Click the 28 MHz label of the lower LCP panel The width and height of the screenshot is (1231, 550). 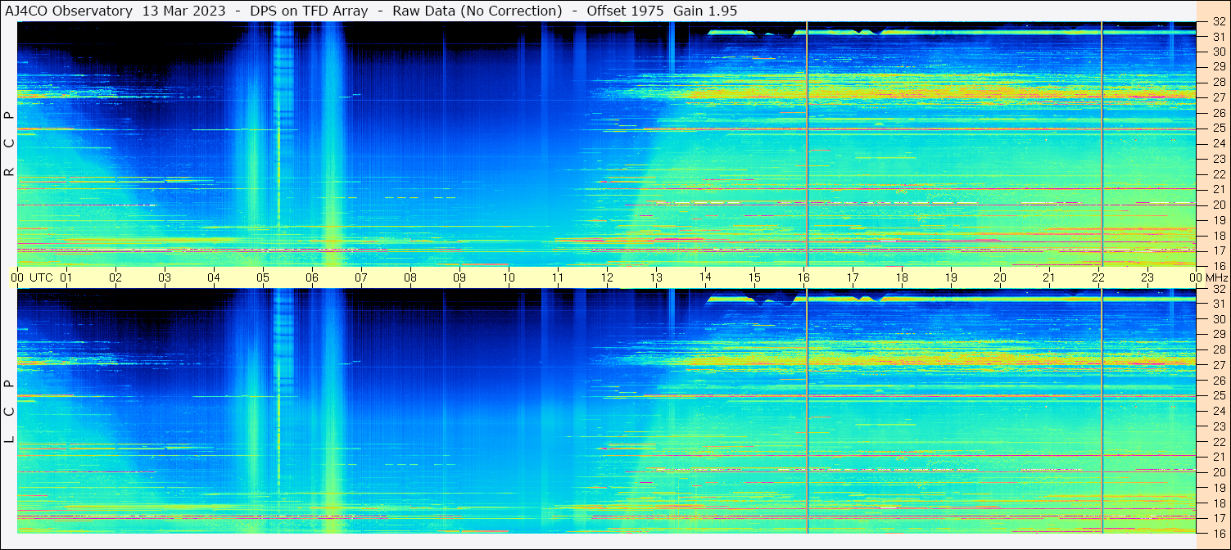point(1218,349)
